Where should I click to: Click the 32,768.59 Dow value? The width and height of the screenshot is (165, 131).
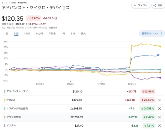(77, 117)
